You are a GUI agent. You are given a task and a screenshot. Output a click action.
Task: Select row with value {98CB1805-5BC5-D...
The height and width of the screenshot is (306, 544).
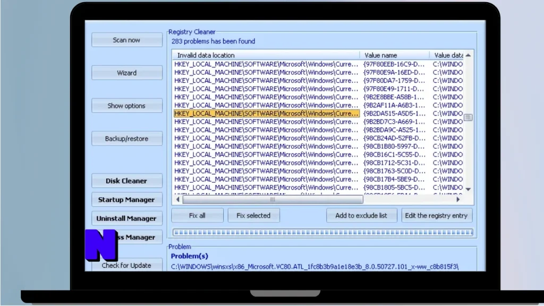[318, 188]
